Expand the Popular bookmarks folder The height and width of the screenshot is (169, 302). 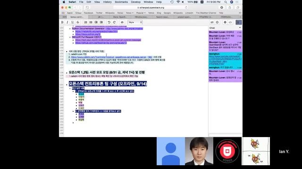pyautogui.click(x=141, y=13)
